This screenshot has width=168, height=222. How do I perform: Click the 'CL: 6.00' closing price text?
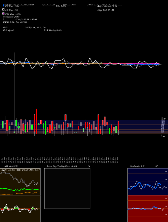(61, 6)
